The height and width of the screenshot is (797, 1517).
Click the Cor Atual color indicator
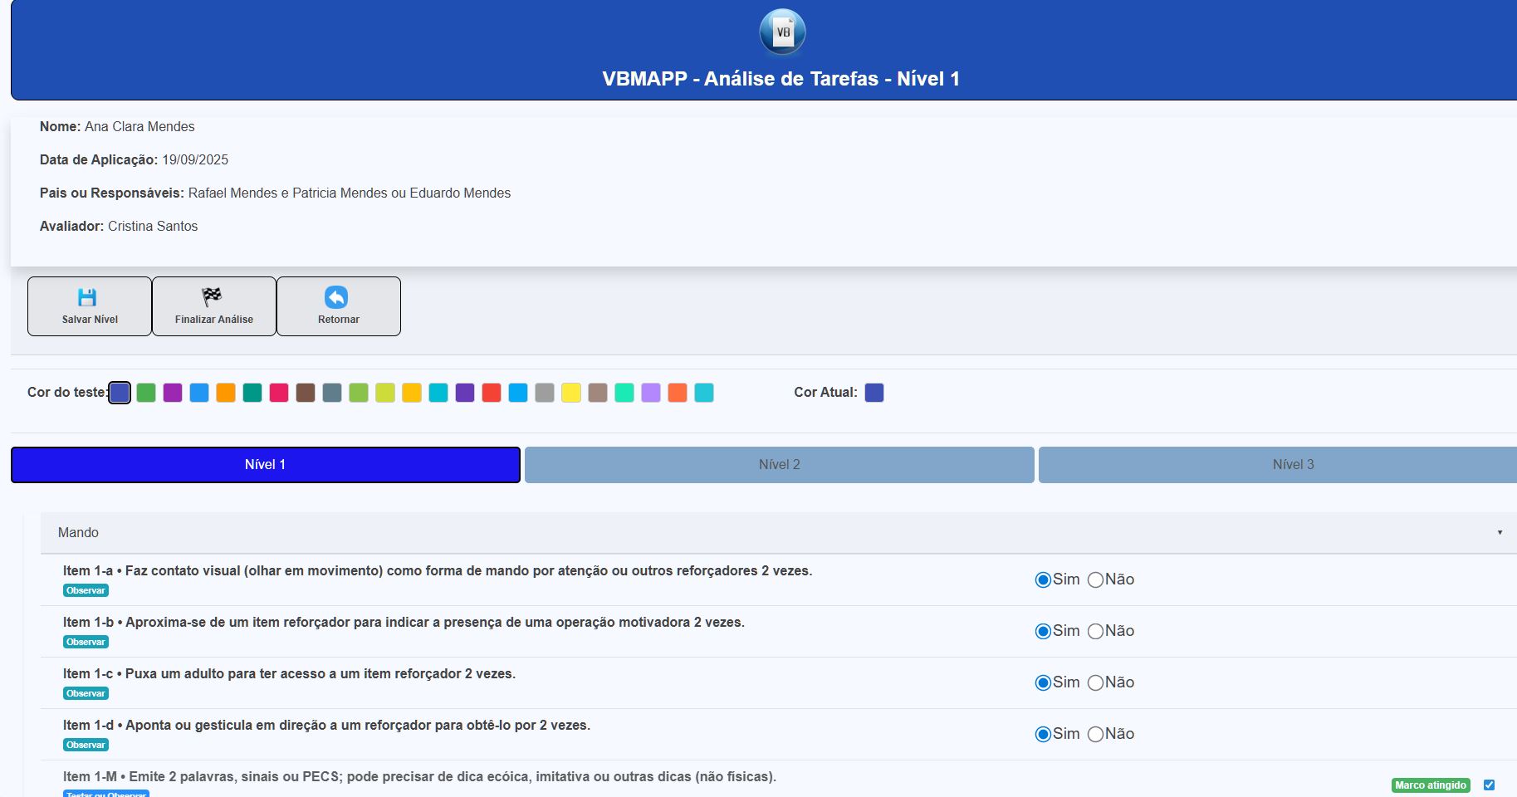(874, 393)
